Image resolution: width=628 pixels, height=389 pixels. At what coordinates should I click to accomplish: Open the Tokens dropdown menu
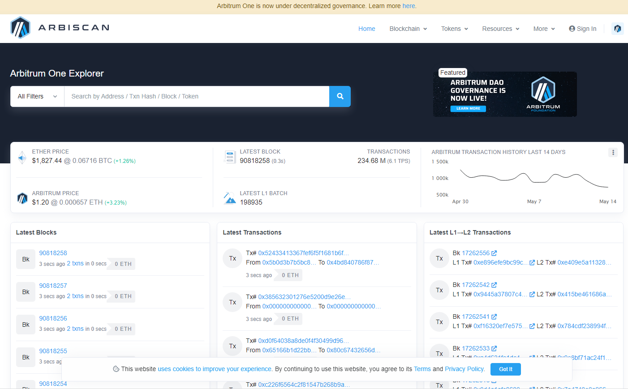point(454,29)
